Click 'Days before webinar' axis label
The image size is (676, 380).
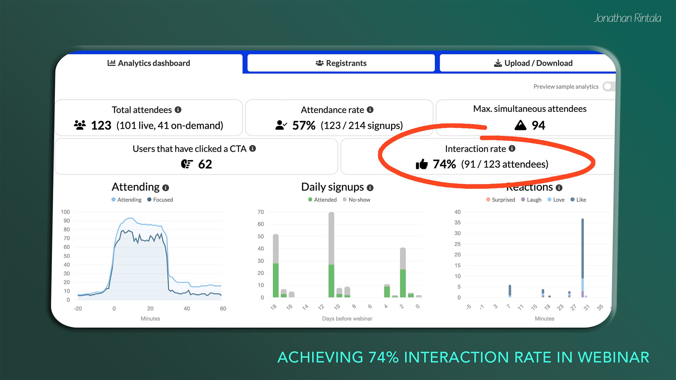(347, 319)
